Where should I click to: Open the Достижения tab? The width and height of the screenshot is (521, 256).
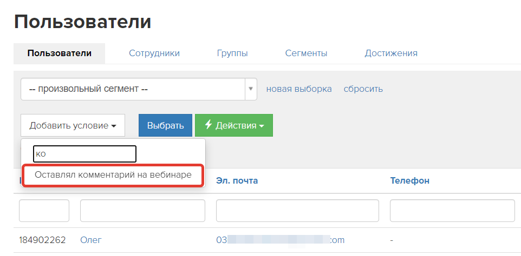pos(391,53)
